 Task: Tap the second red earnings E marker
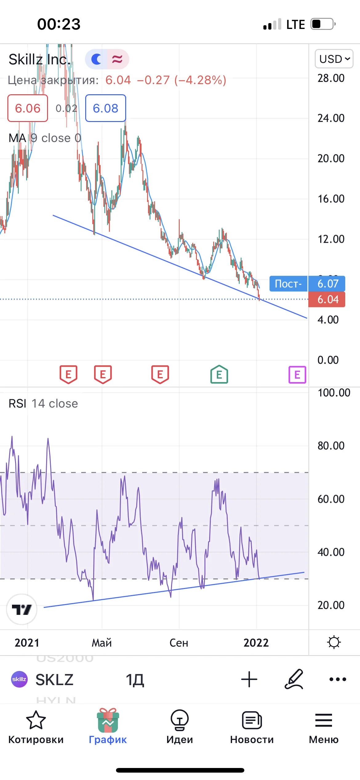click(x=103, y=375)
